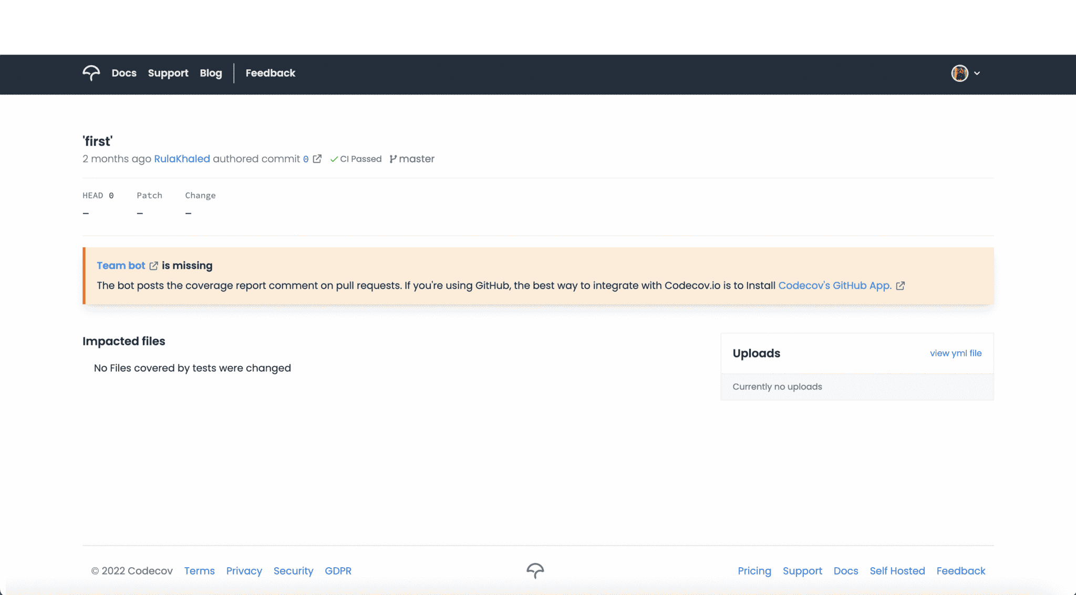Click the master branch icon
Image resolution: width=1076 pixels, height=595 pixels.
pos(393,159)
